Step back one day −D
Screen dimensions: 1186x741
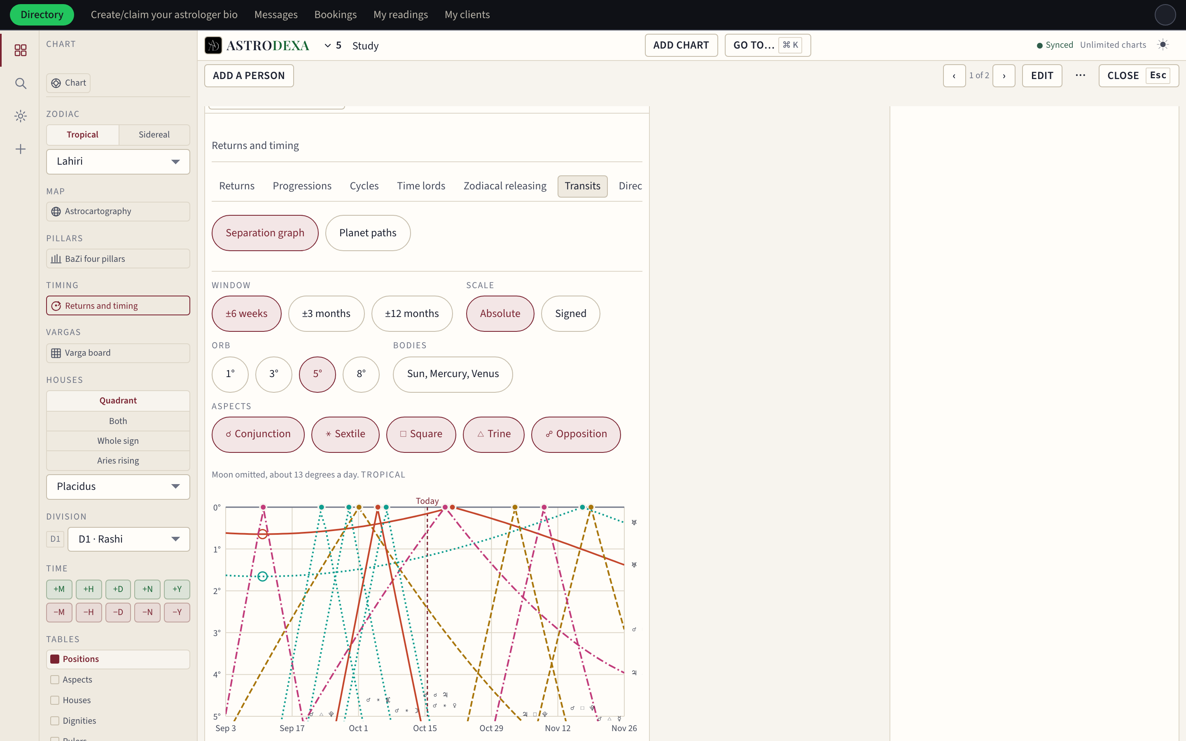pyautogui.click(x=118, y=612)
